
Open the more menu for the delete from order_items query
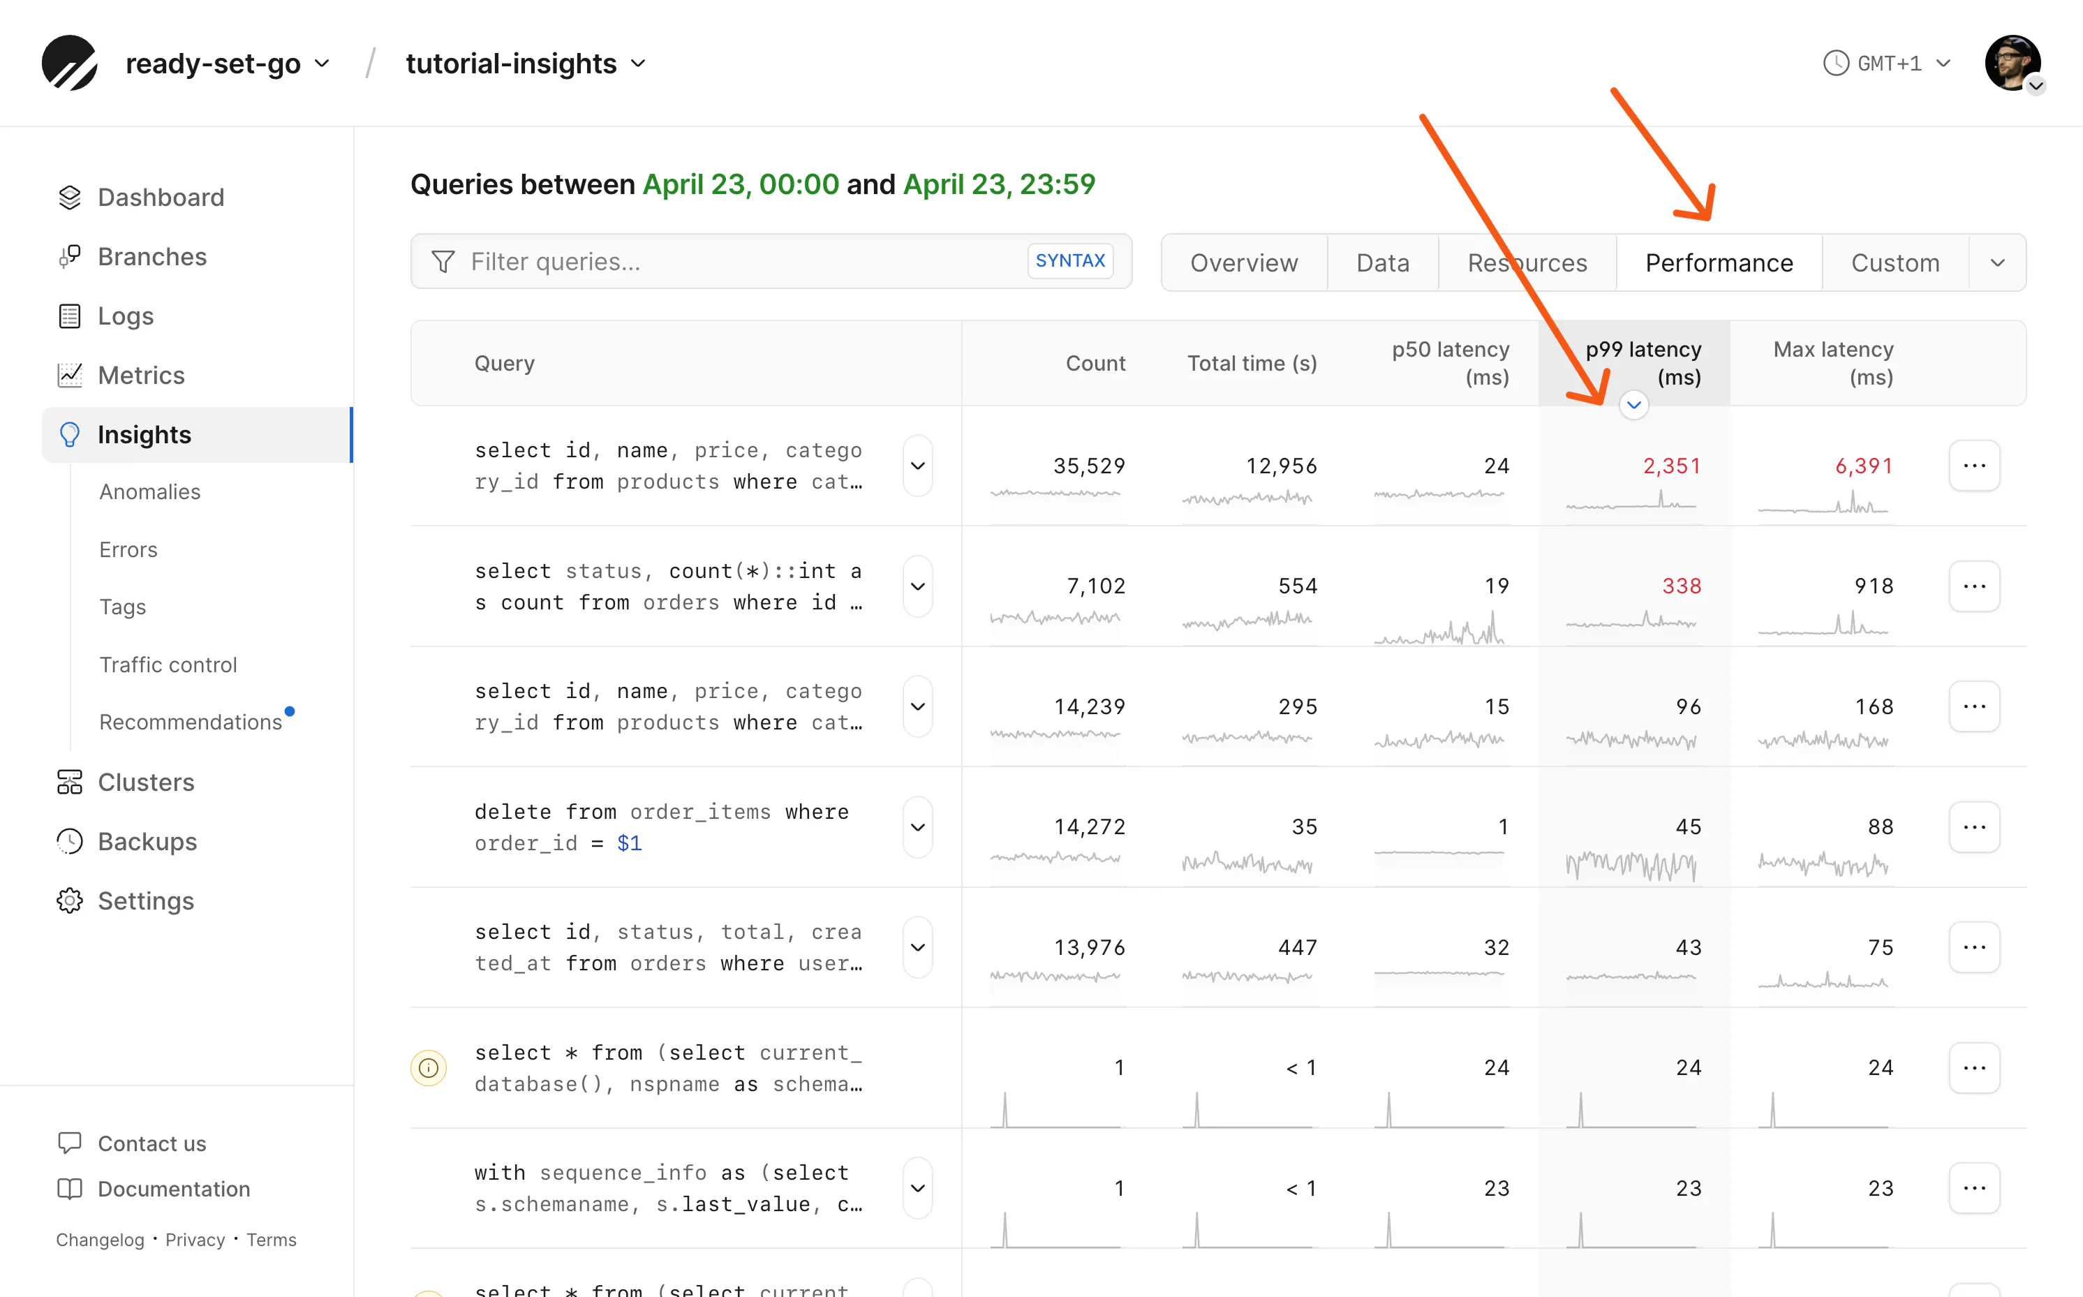click(x=1974, y=827)
